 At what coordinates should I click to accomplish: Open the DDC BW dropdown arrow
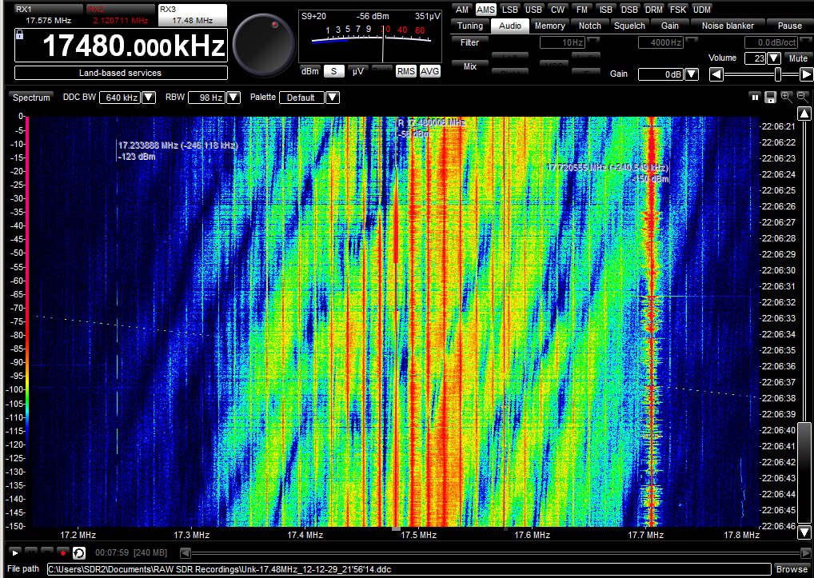point(149,98)
